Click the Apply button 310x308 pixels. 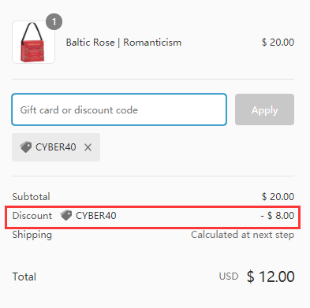click(x=264, y=109)
